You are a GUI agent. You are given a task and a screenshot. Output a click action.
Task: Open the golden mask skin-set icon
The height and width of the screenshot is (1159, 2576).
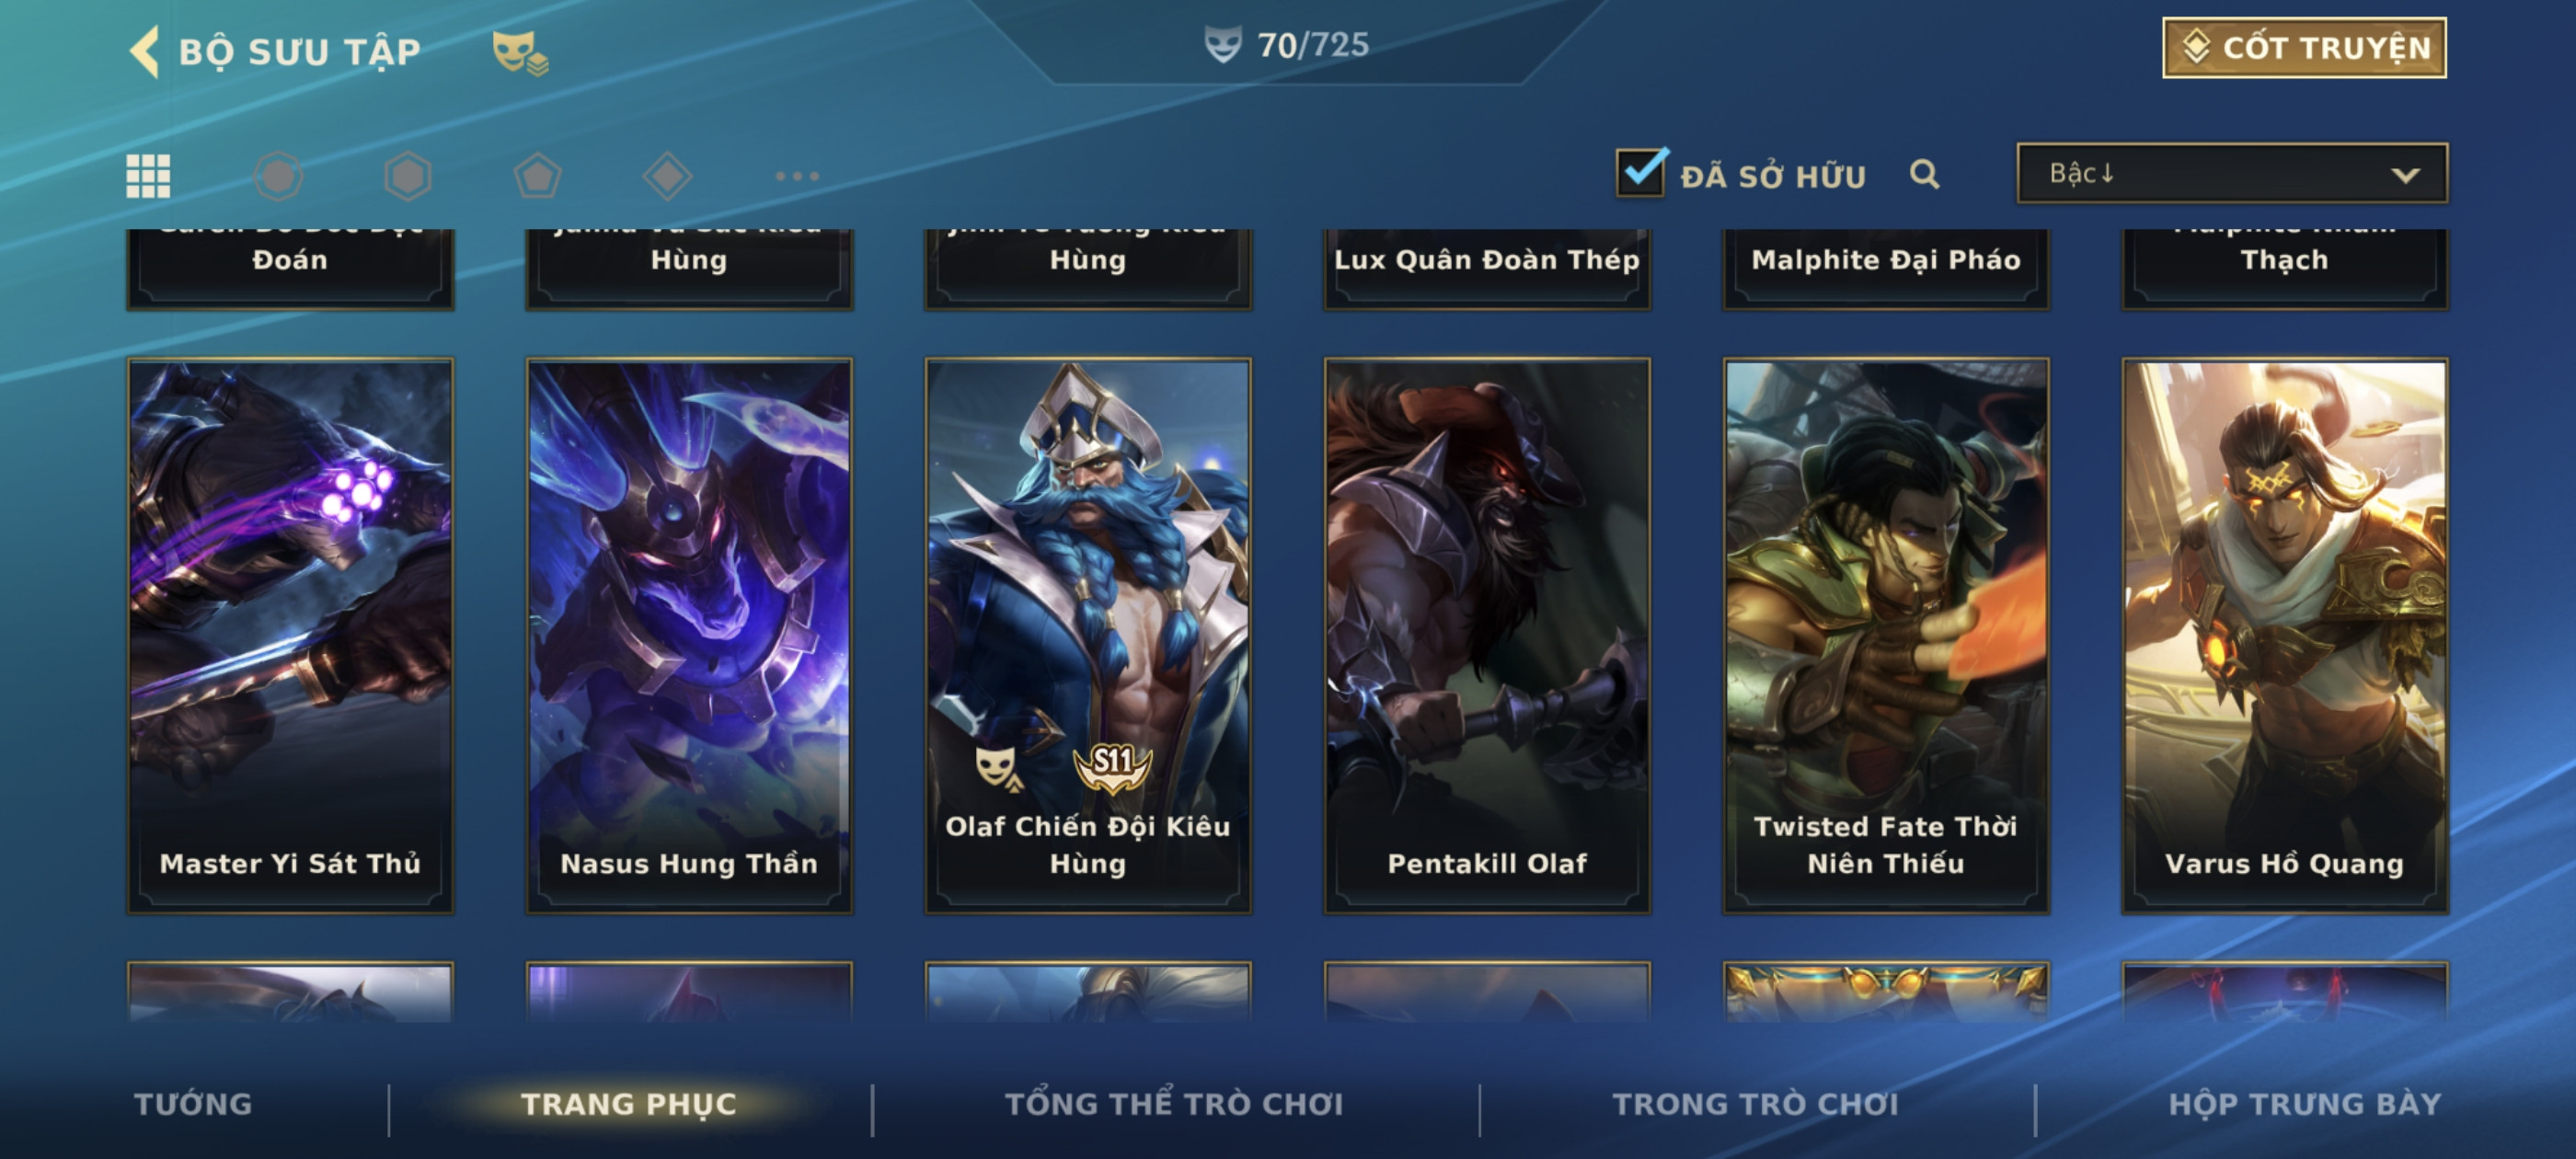519,52
